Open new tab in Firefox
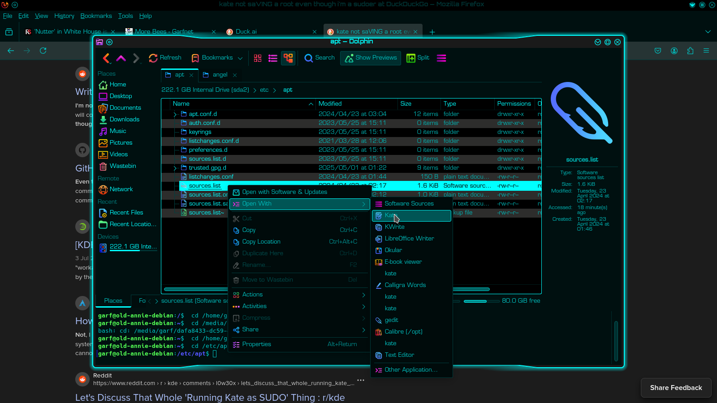717x403 pixels. pos(432,32)
